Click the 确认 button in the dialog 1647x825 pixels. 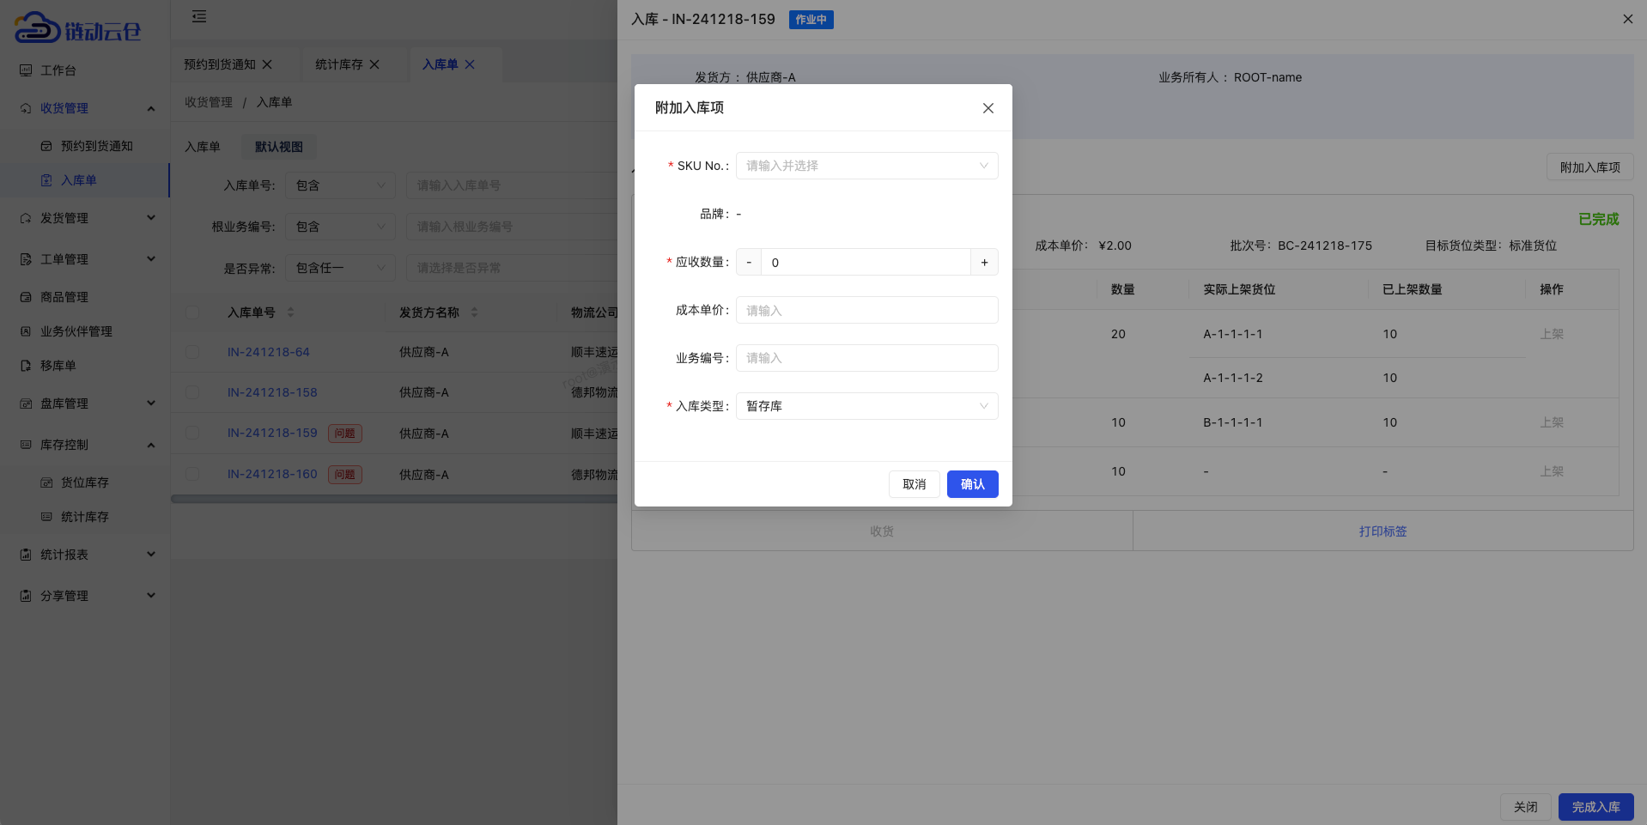coord(972,484)
